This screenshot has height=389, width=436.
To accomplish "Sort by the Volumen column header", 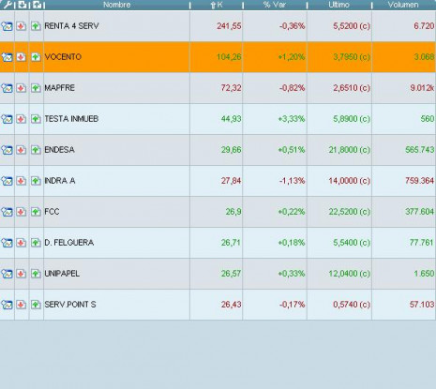I will pos(403,5).
